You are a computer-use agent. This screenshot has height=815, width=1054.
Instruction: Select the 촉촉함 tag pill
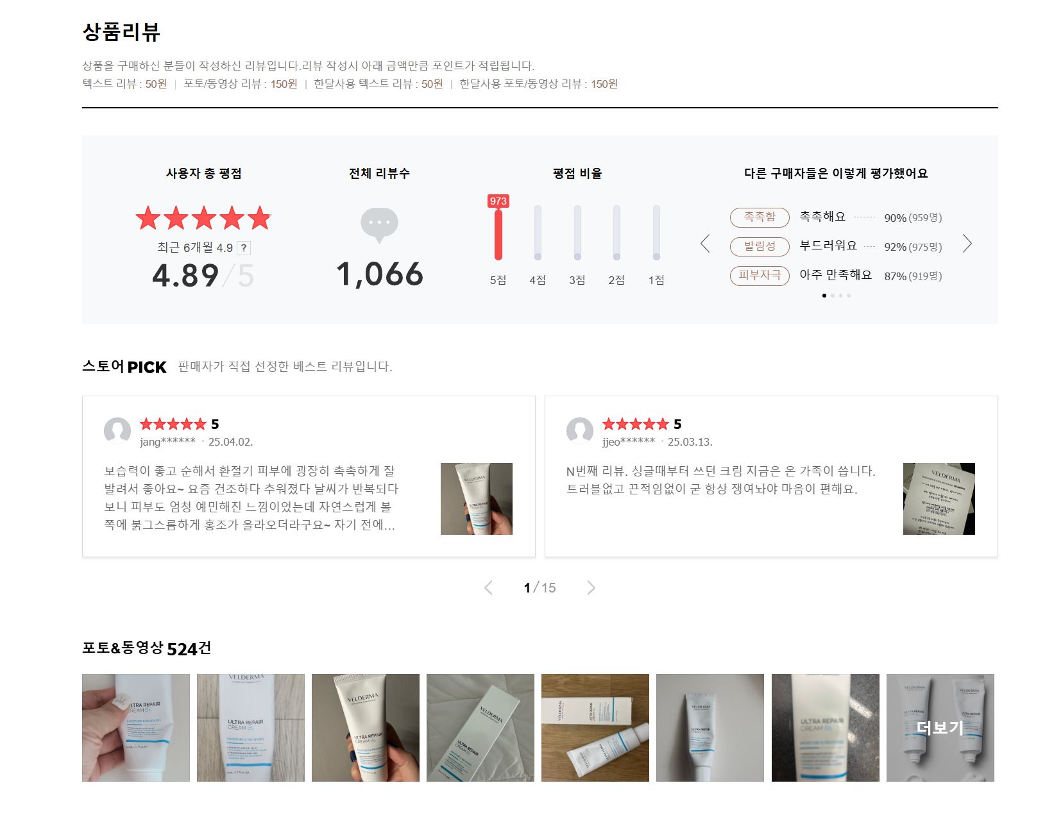tap(760, 217)
